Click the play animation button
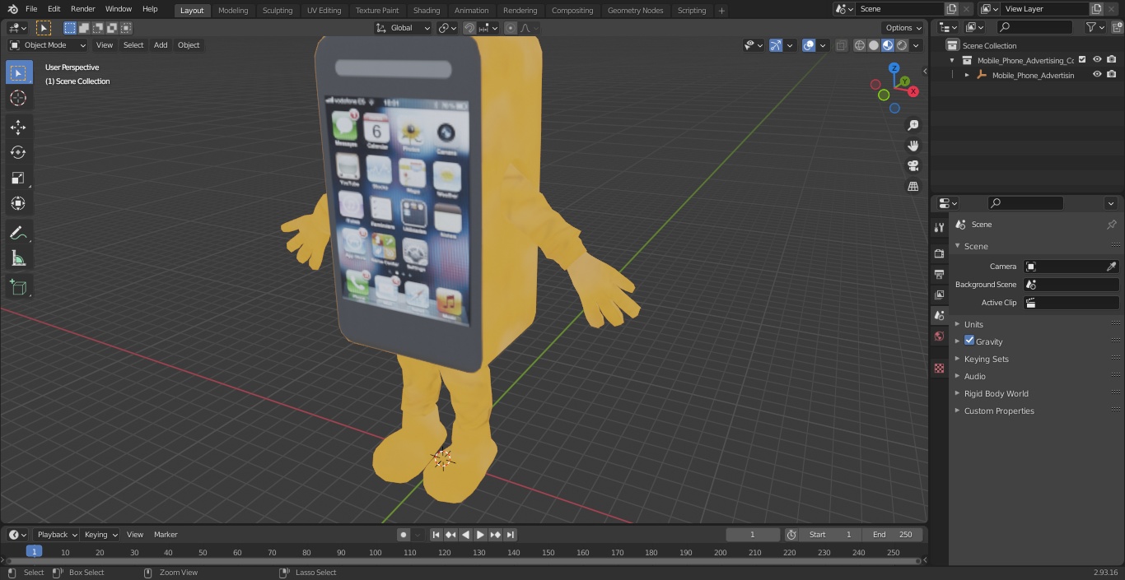The width and height of the screenshot is (1125, 580). (x=480, y=535)
